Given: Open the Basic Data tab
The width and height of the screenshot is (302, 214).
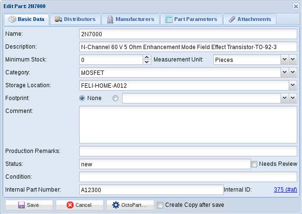Looking at the screenshot, I should (26, 19).
